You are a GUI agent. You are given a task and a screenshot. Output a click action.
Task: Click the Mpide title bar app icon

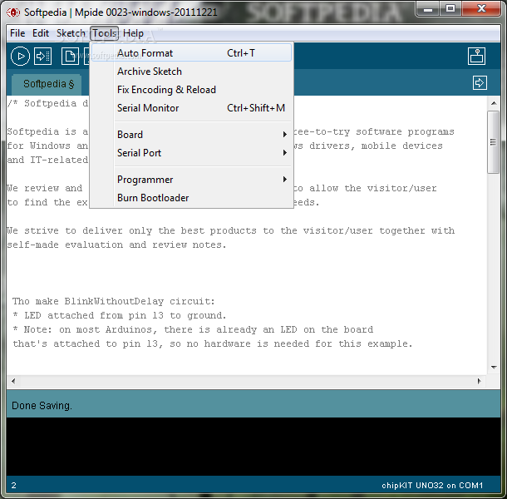[x=13, y=12]
